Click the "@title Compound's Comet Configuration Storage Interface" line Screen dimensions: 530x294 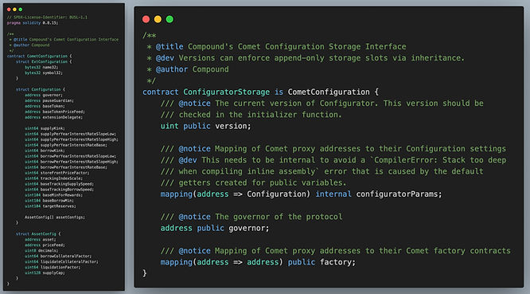click(276, 47)
